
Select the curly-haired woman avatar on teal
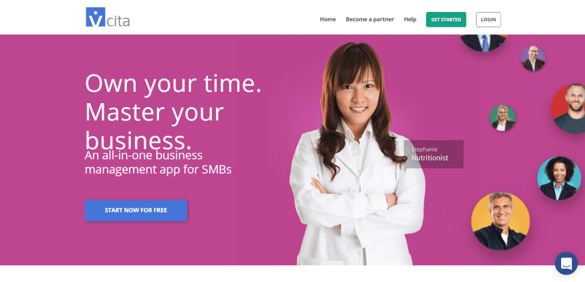pos(559,178)
